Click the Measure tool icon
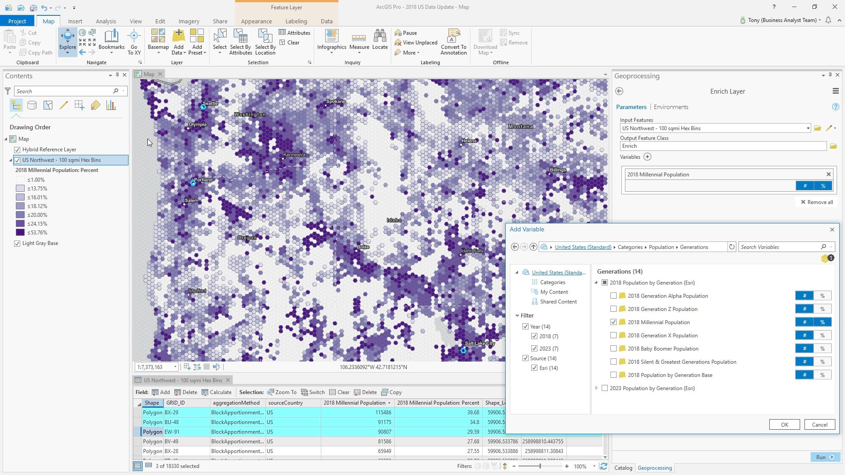The image size is (845, 475). tap(359, 39)
